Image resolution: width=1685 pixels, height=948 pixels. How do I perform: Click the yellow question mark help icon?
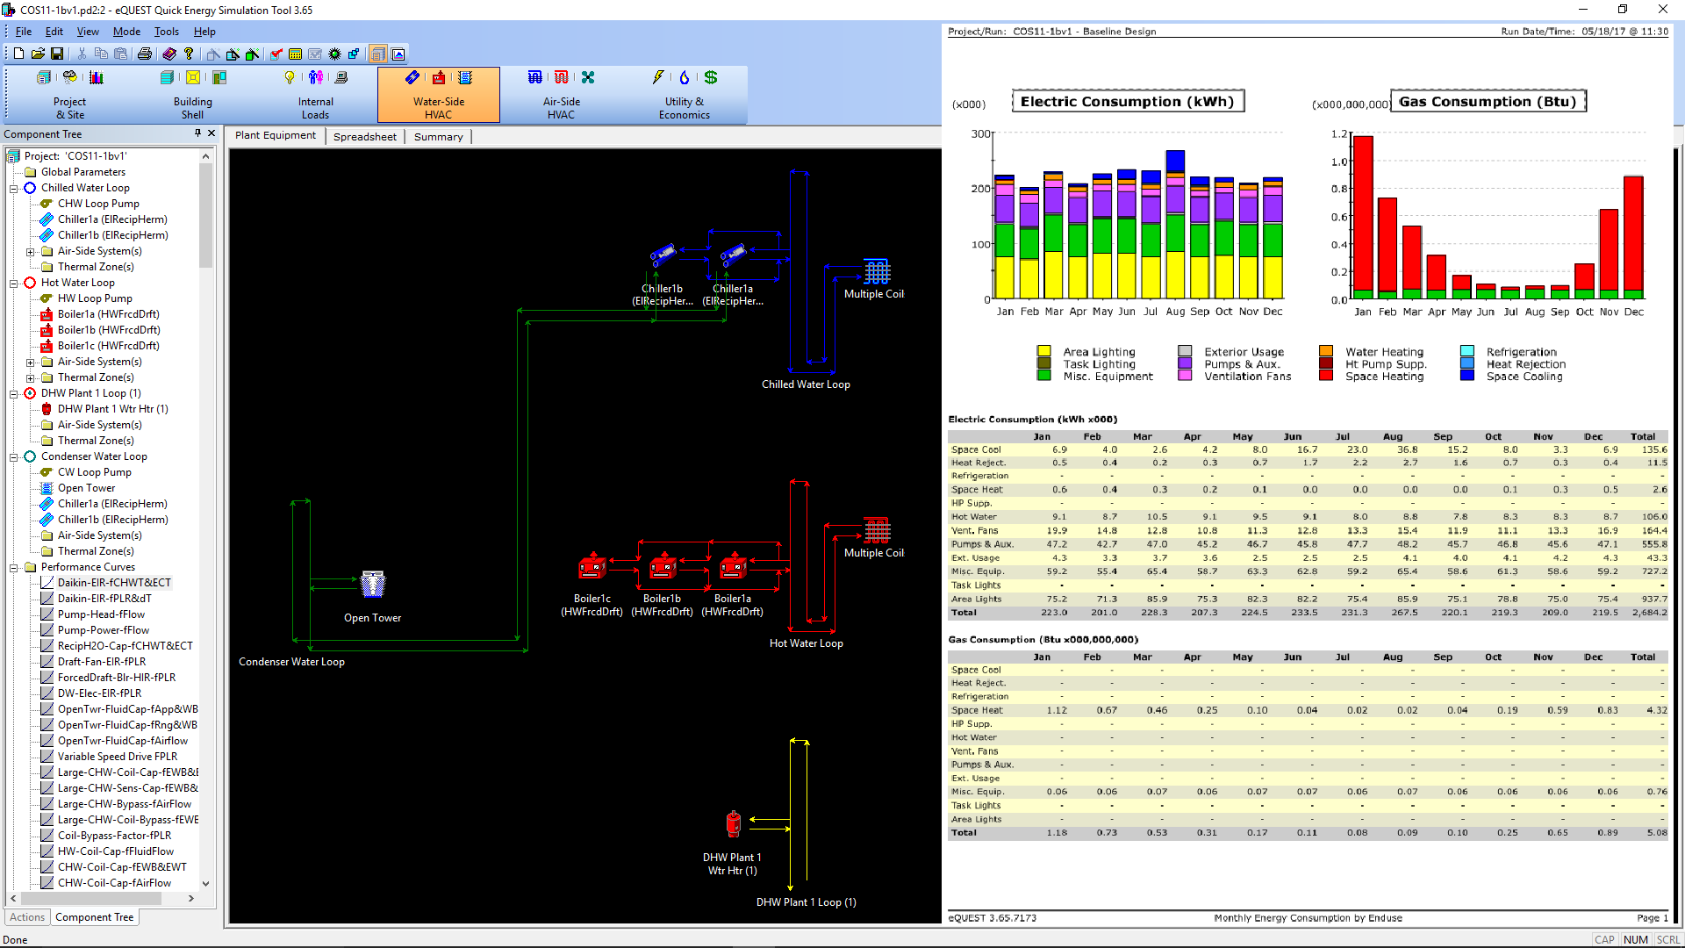point(189,54)
